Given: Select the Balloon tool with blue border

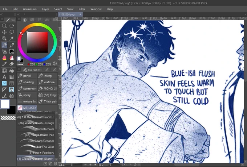Looking at the screenshot, I should (x=12, y=89).
